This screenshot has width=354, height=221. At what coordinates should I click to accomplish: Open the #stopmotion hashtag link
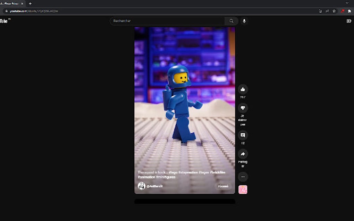[x=188, y=173]
